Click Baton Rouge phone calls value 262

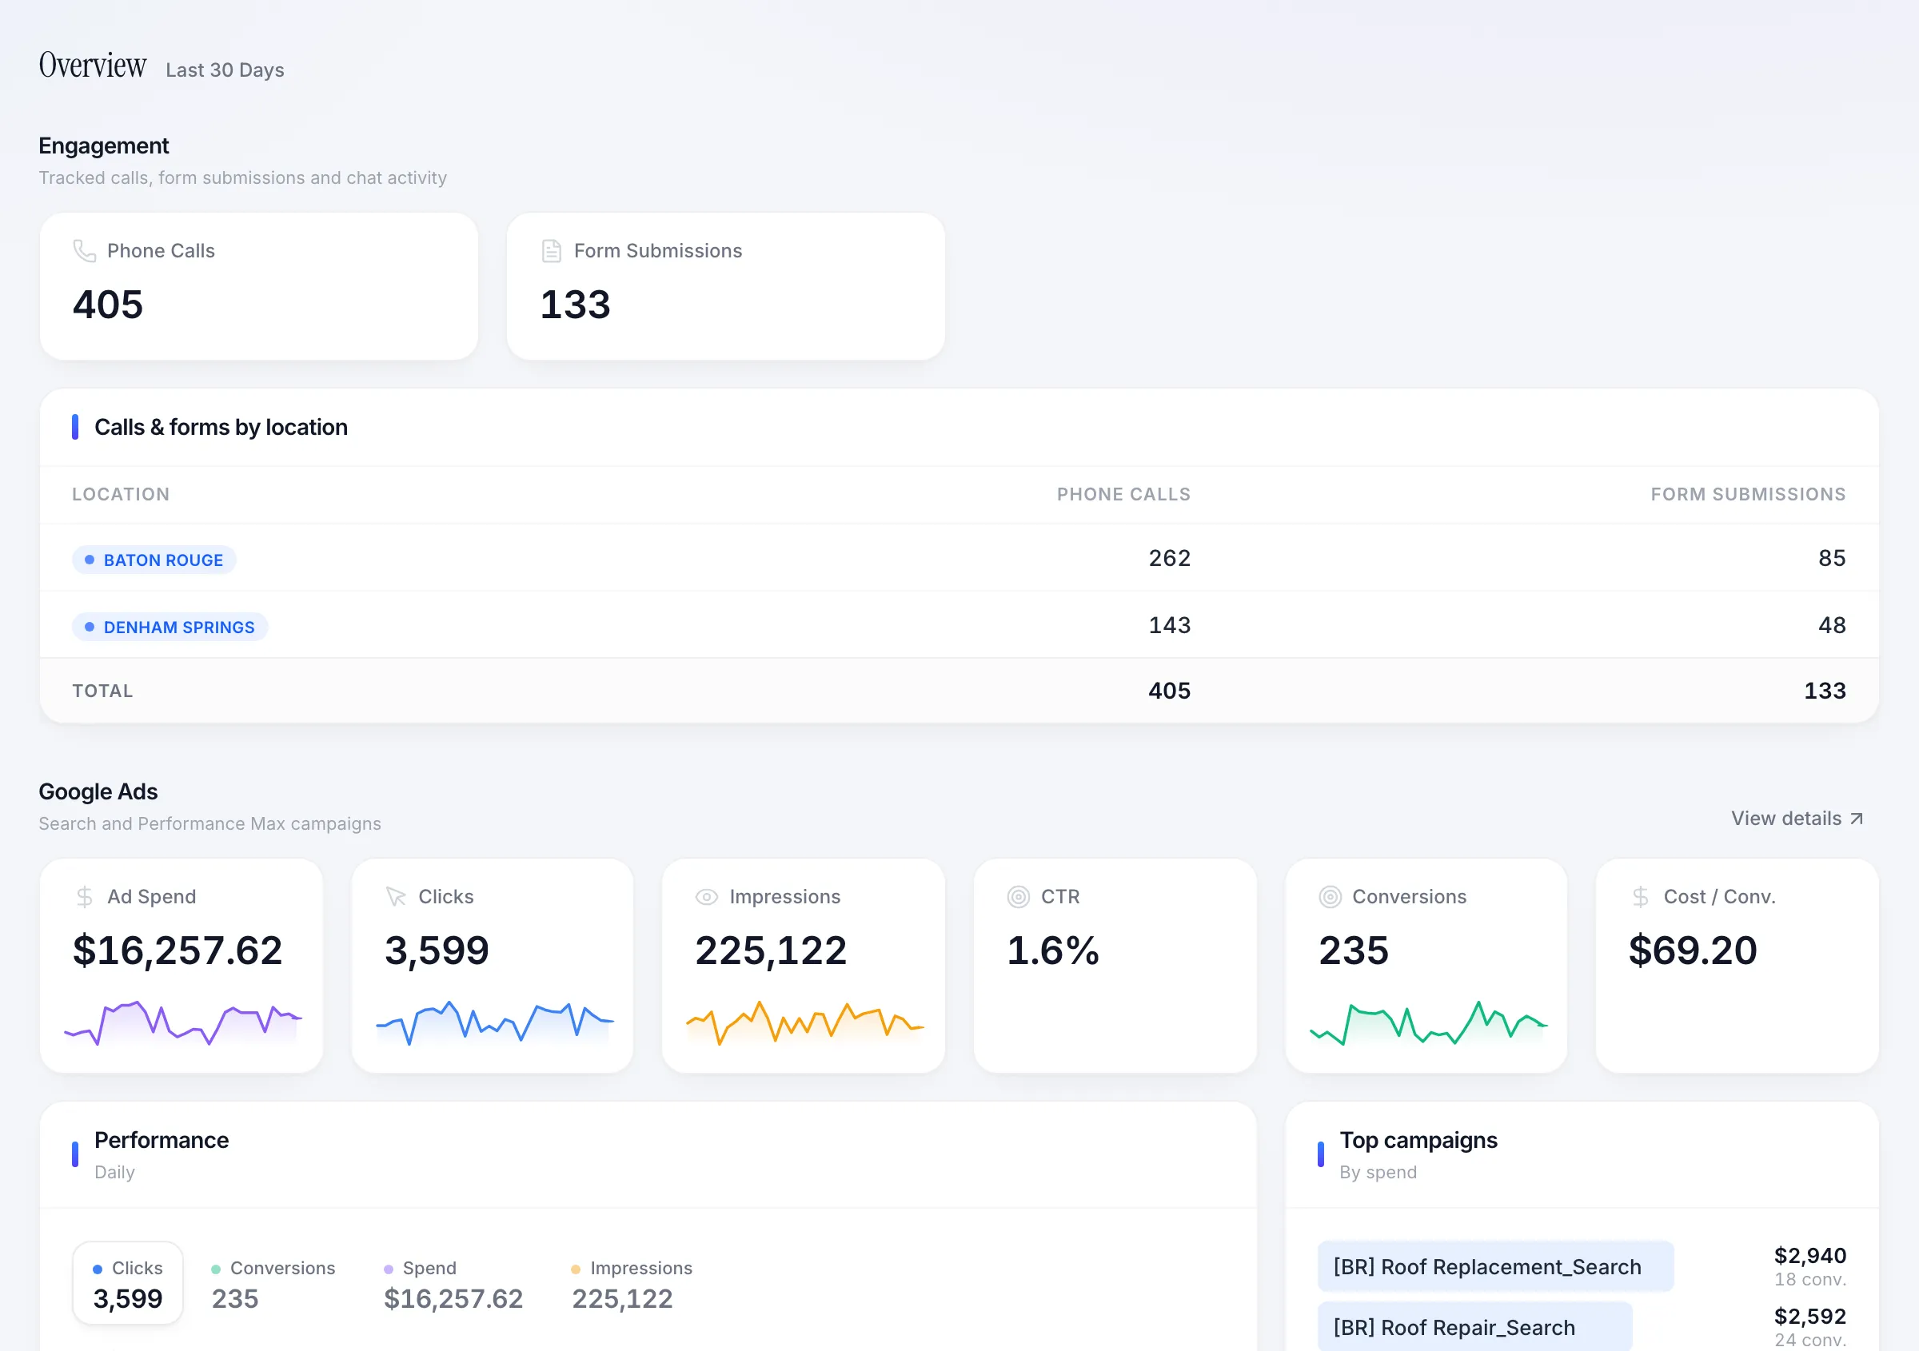point(1169,558)
